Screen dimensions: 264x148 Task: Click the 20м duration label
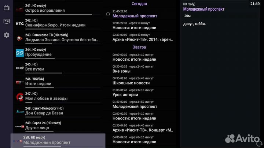coord(187,16)
